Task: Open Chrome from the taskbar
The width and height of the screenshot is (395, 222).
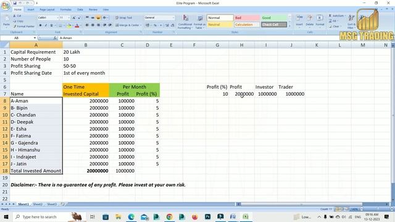Action: click(169, 216)
